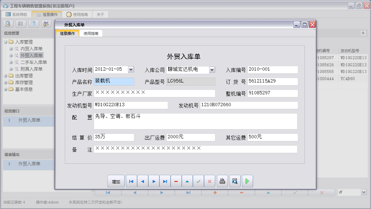Print the record using the printer icon
Image resolution: width=371 pixels, height=209 pixels.
[222, 181]
